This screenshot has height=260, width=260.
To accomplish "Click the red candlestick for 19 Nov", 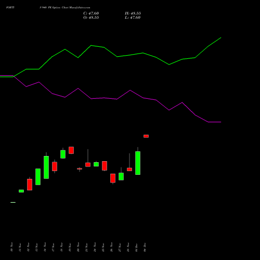I will (71, 150).
